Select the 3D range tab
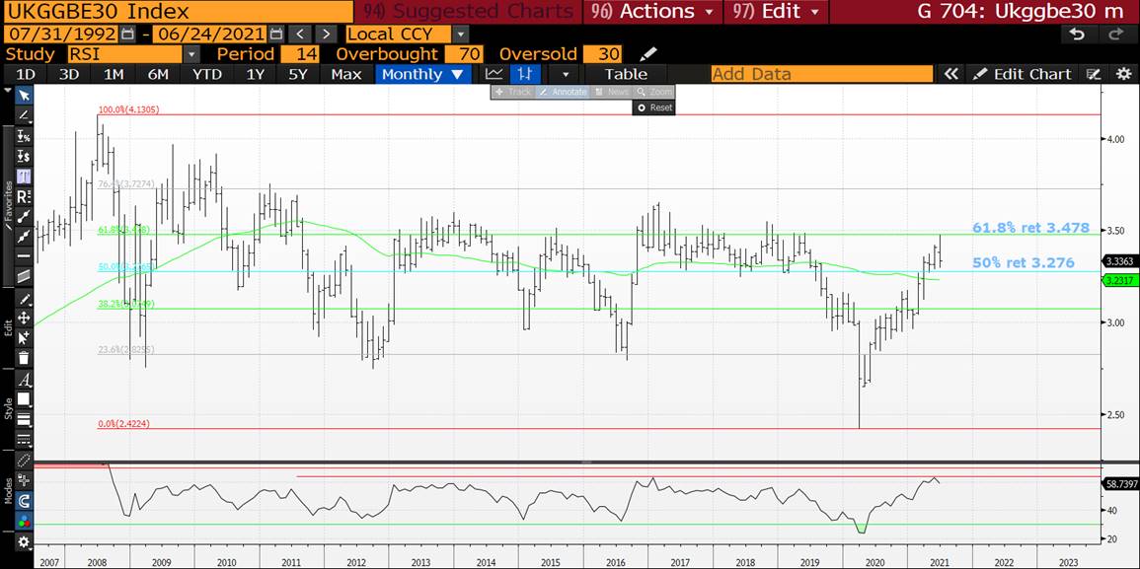 (69, 74)
